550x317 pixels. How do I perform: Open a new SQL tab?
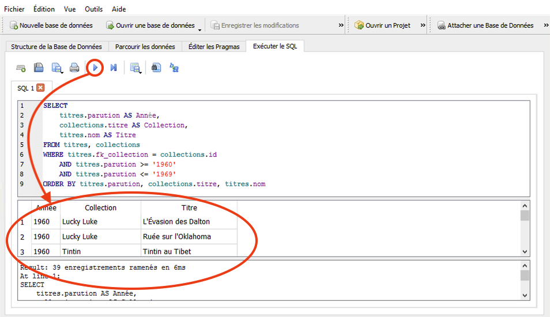[21, 68]
